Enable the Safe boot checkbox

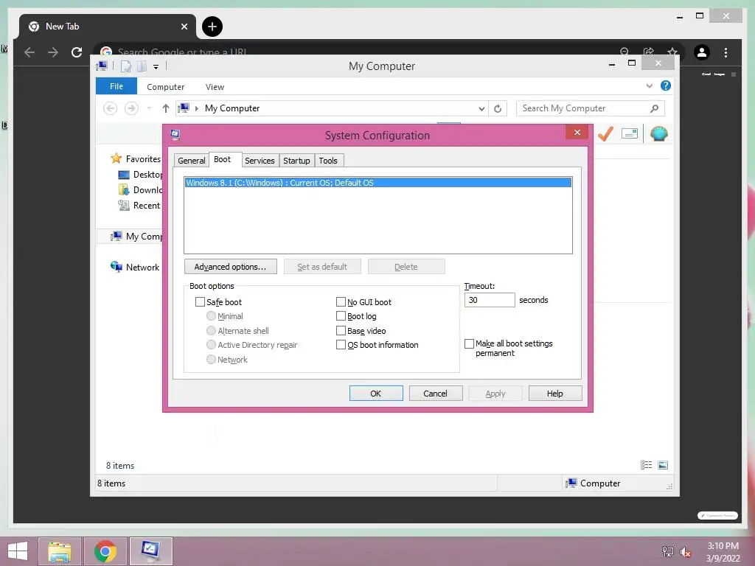[x=200, y=301]
